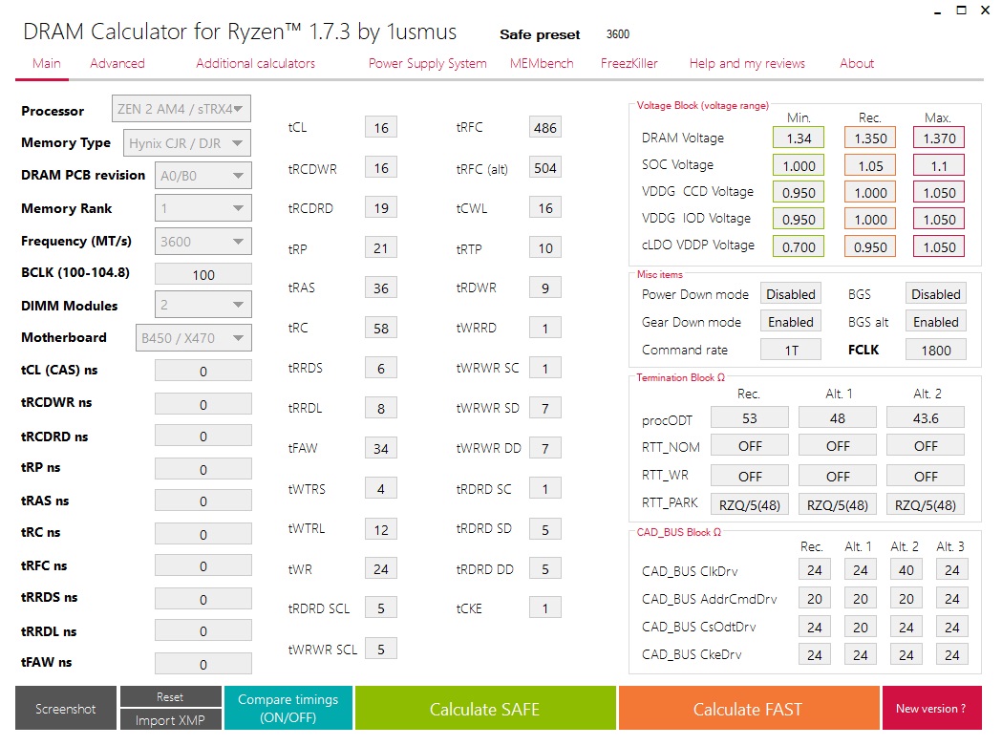The image size is (1002, 746).
Task: Click the tRRDS ns input
Action: click(x=203, y=599)
